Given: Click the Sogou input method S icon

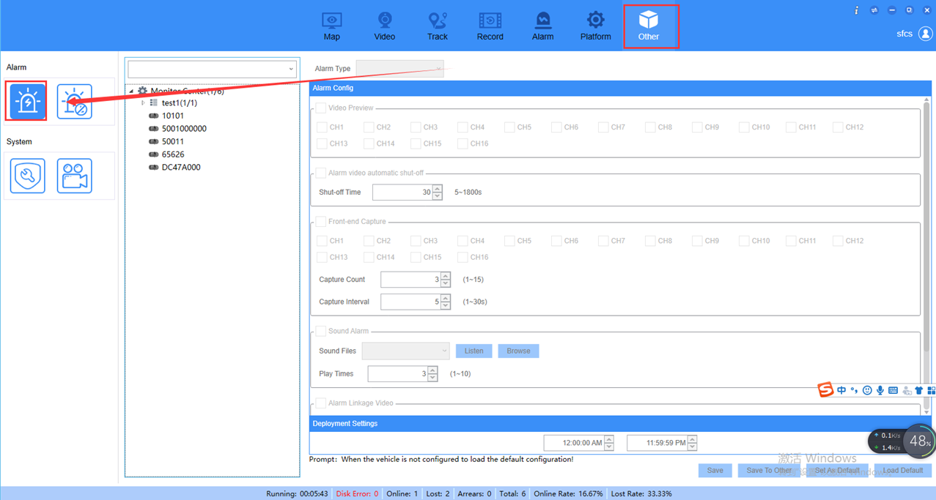Looking at the screenshot, I should click(x=826, y=390).
